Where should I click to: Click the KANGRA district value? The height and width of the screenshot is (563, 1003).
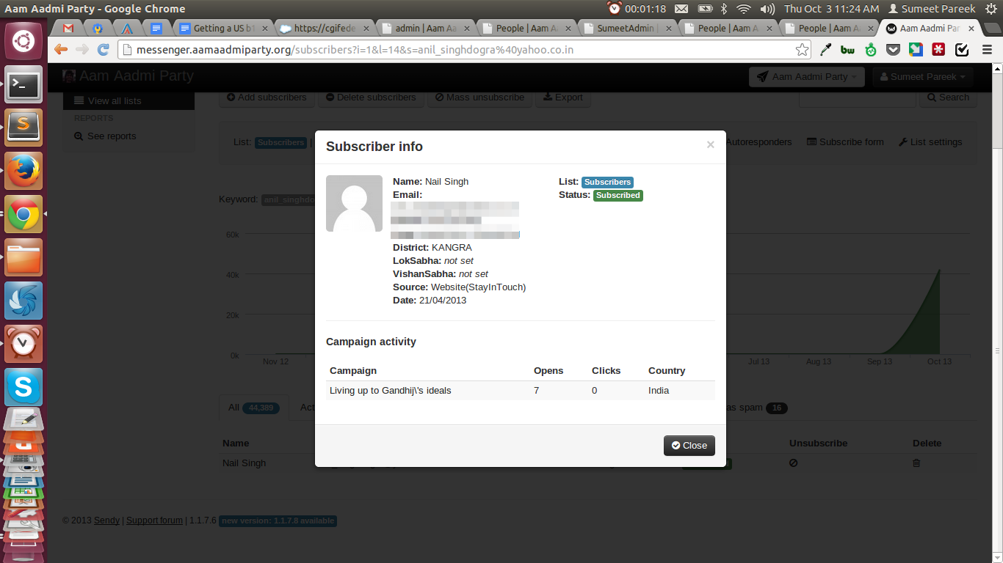click(x=452, y=248)
